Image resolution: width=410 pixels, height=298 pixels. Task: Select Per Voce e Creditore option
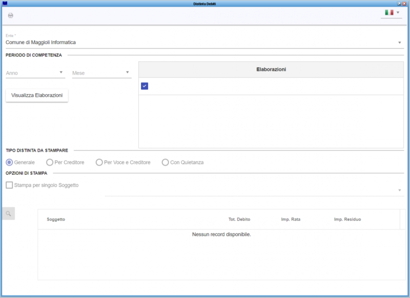99,162
